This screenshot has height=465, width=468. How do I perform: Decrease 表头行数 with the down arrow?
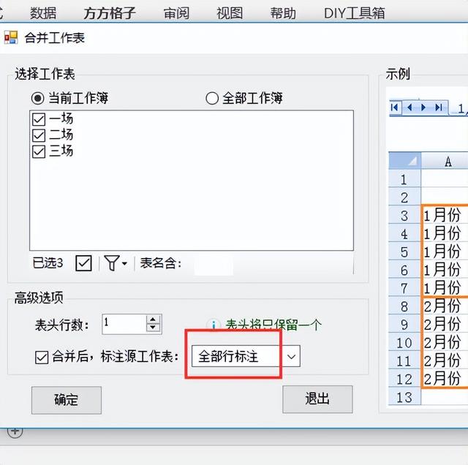[x=153, y=328]
